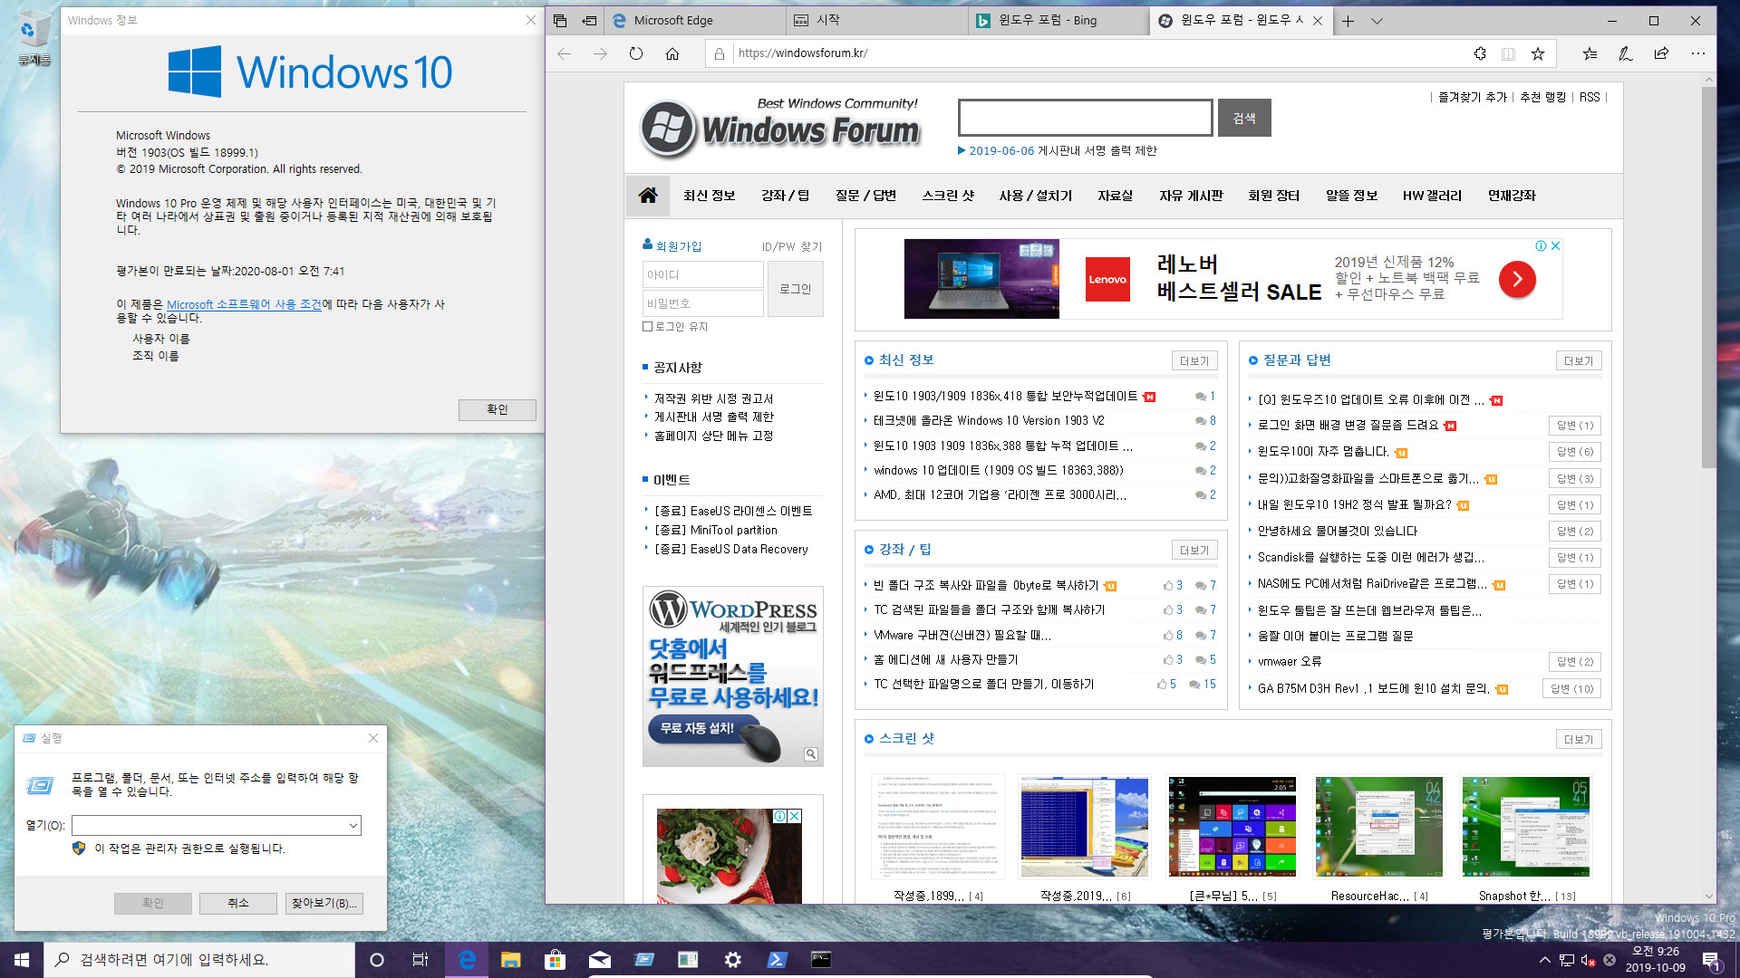The width and height of the screenshot is (1740, 978).
Task: Click 더보기 for 최신 정보 section
Action: coord(1194,361)
